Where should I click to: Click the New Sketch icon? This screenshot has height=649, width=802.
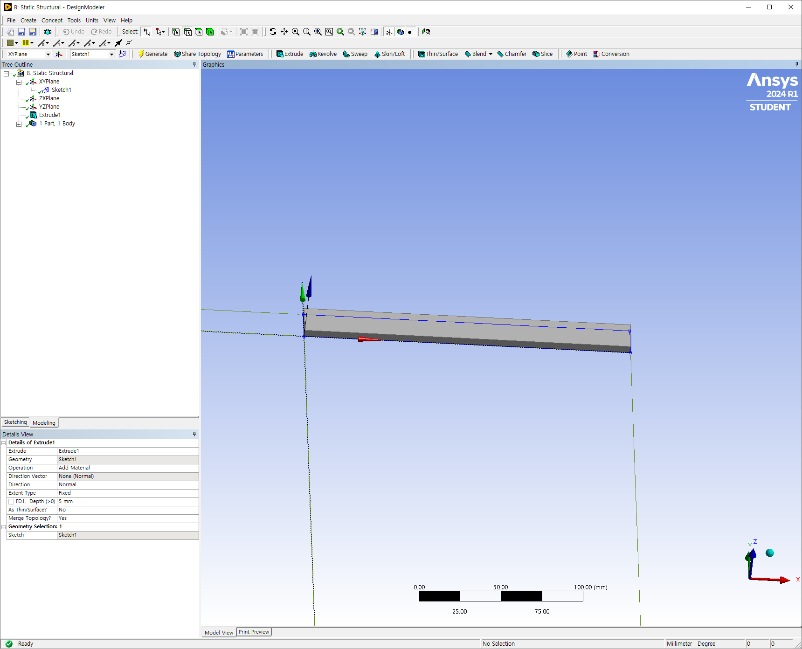click(122, 54)
